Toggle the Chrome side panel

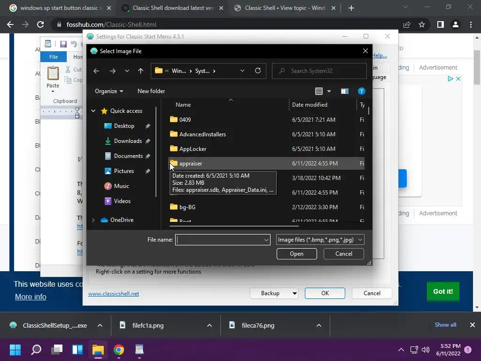[x=441, y=24]
